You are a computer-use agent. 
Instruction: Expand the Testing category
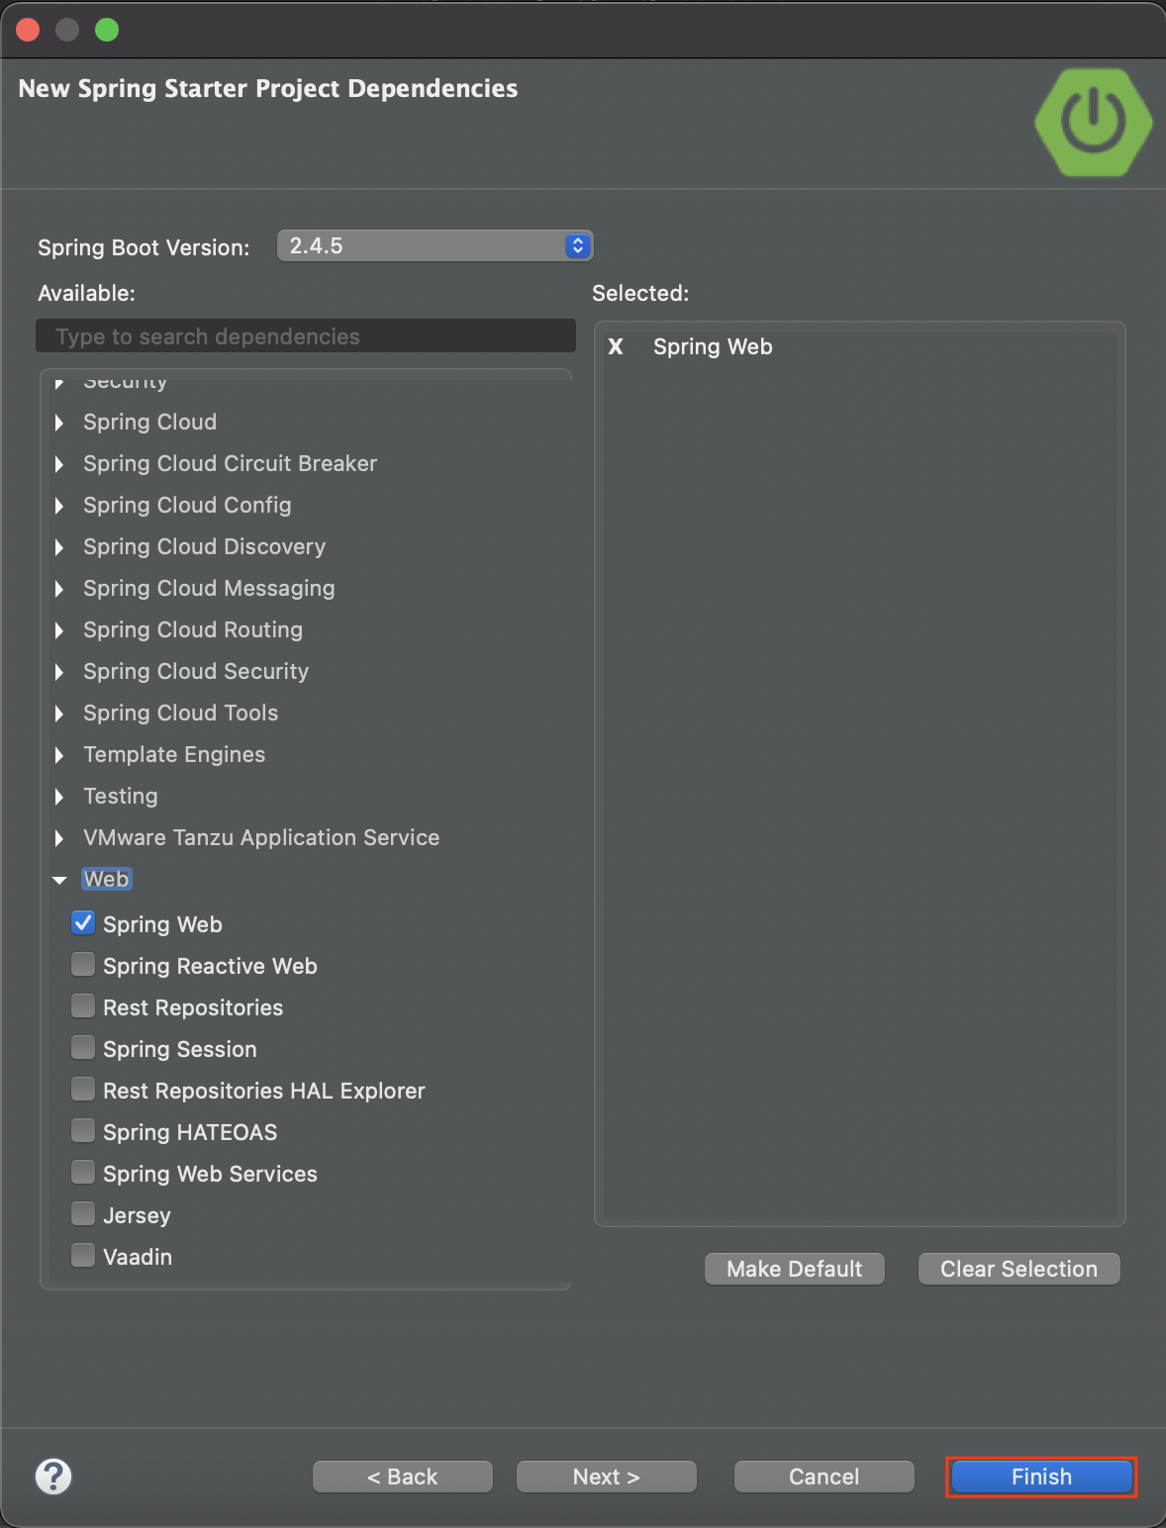[59, 797]
